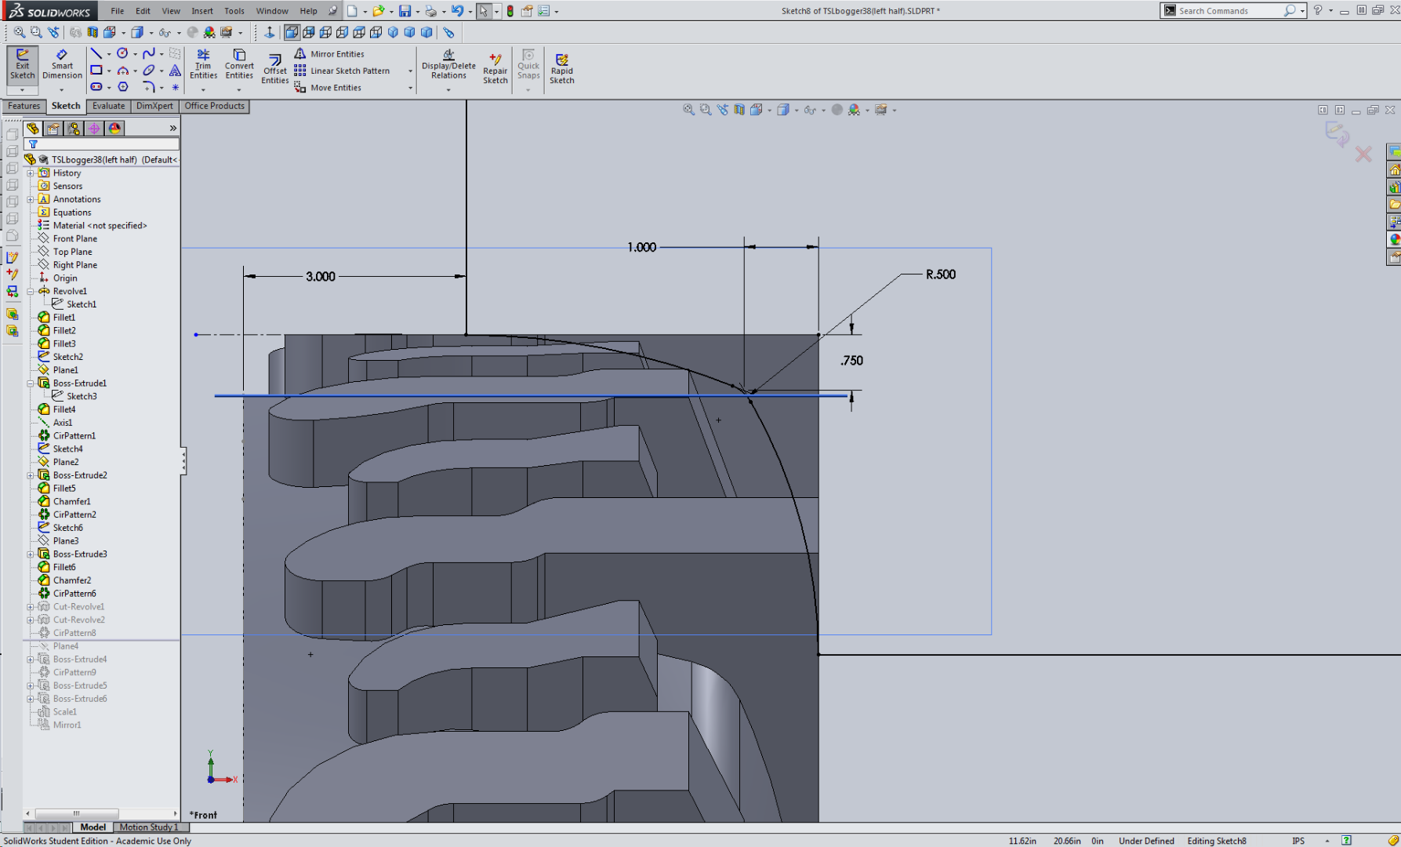Screen dimensions: 1401x847
Task: Click Zoom to Fit in heads-up toolbar
Action: (688, 109)
